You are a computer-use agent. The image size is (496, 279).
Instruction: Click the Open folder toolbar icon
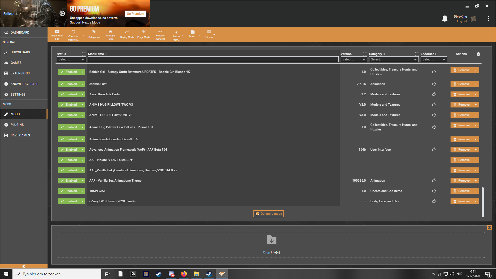pyautogui.click(x=192, y=34)
